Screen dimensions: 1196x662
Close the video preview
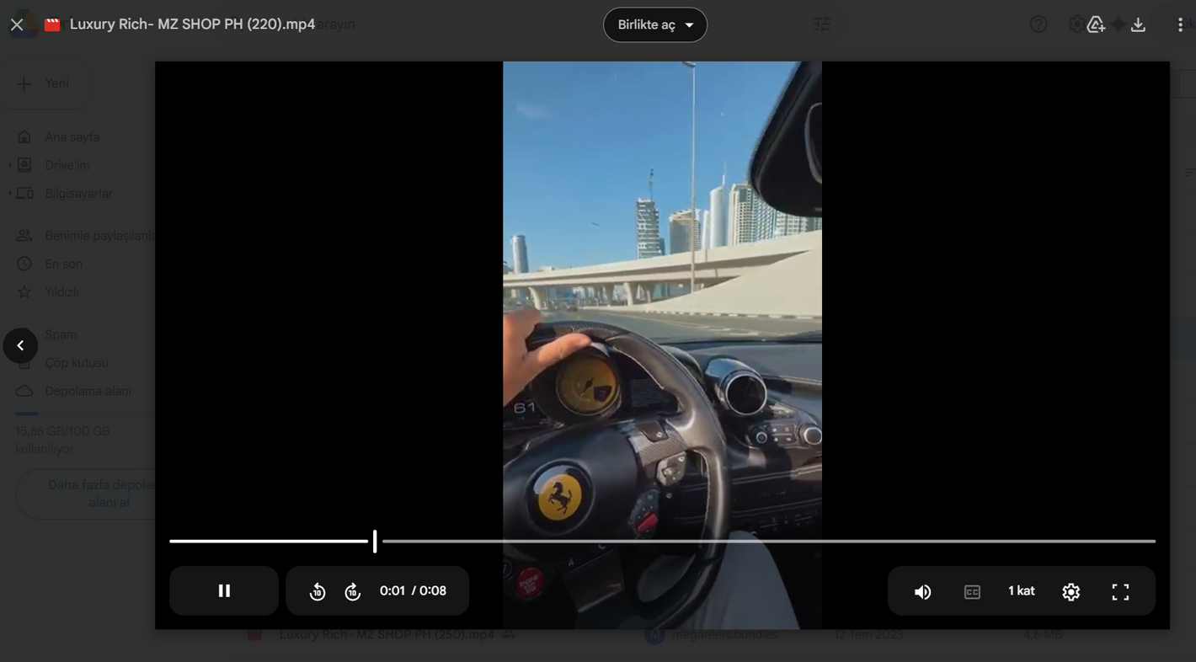coord(17,24)
